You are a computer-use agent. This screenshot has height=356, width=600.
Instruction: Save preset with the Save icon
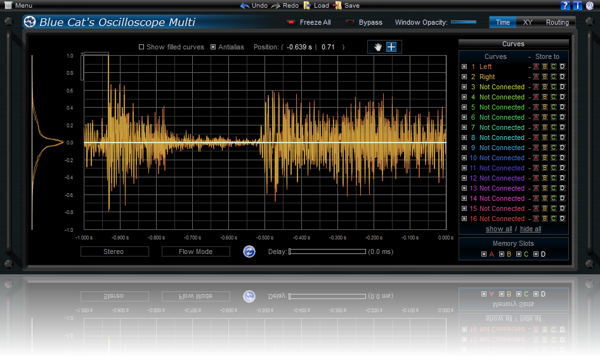pyautogui.click(x=337, y=5)
